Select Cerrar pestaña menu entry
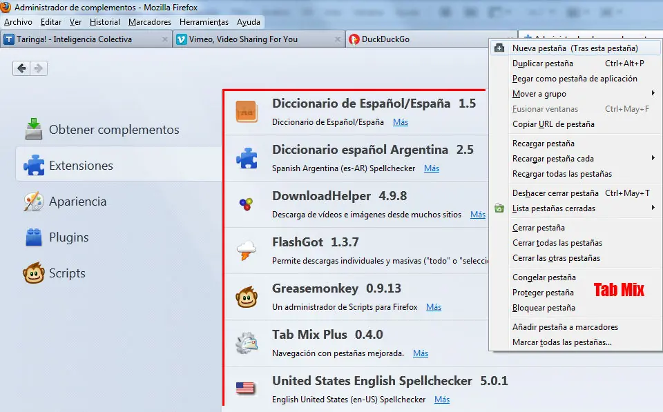Image resolution: width=663 pixels, height=412 pixels. [576, 227]
